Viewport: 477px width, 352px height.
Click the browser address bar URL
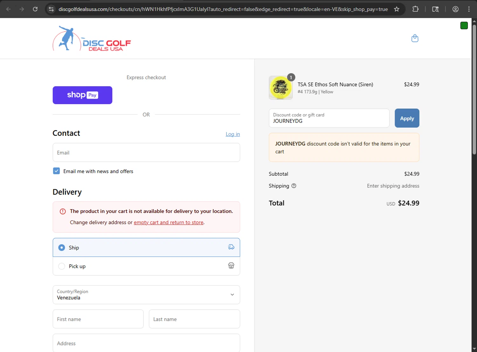pos(223,9)
